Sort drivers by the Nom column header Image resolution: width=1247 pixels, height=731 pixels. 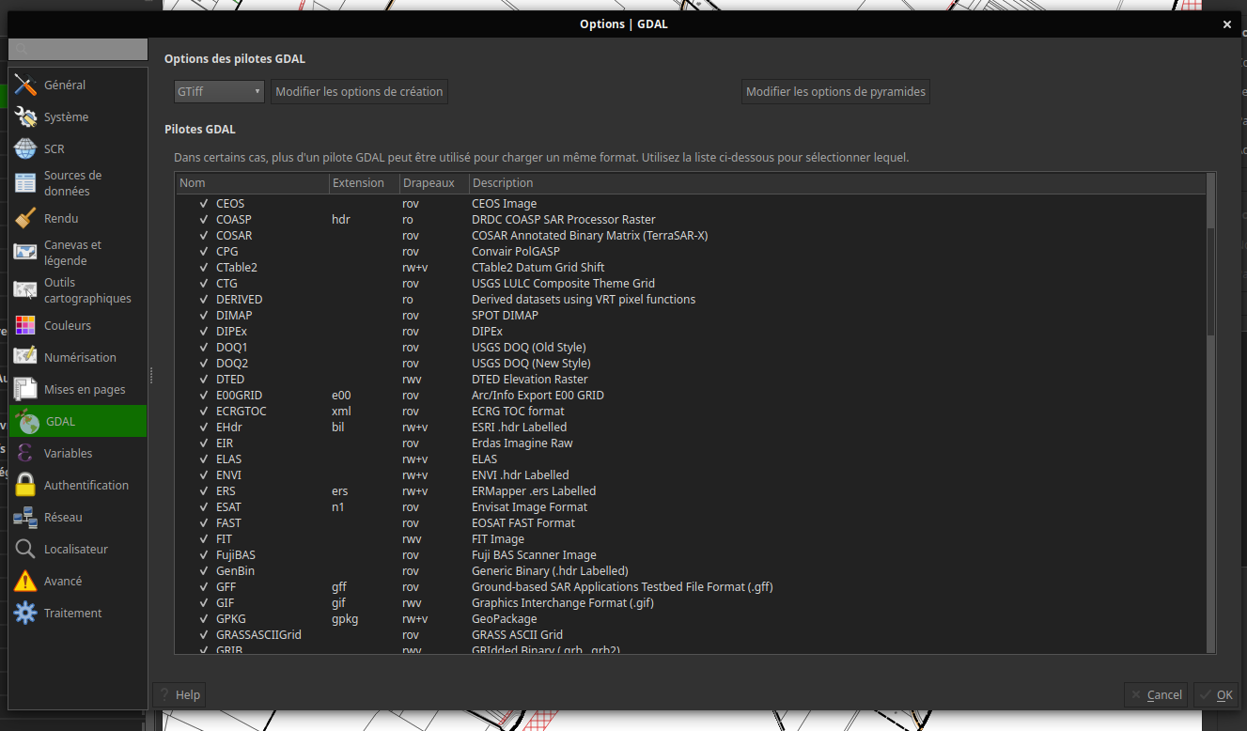click(x=252, y=183)
